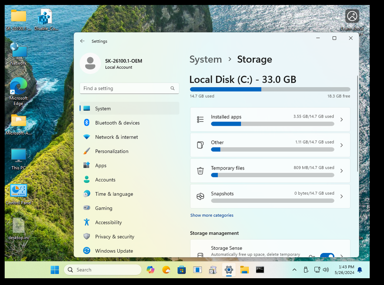
Task: Click Show more categories link
Action: click(212, 215)
